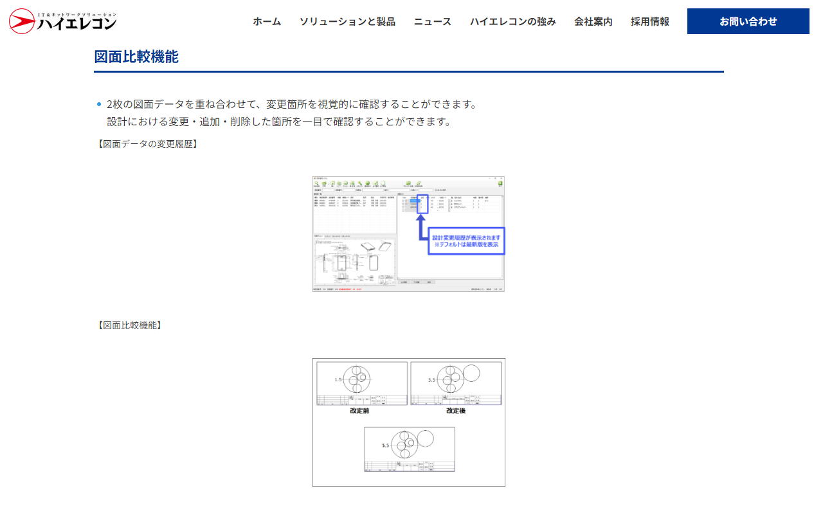Select ハイエレコンの強み in navigation
This screenshot has height=522, width=823.
click(512, 21)
